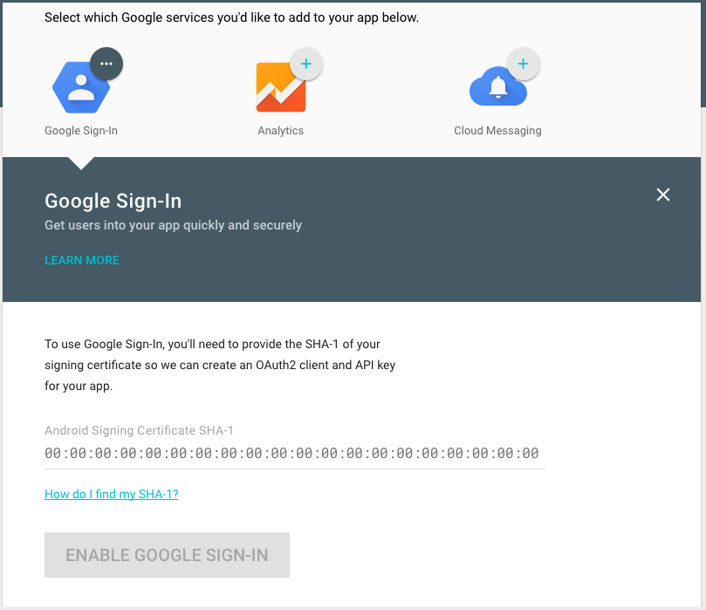Select the Cloud Messaging bell icon
Viewport: 706px width, 610px height.
497,86
